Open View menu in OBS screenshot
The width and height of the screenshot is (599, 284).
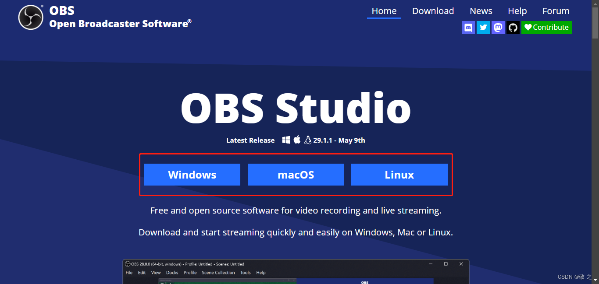156,273
